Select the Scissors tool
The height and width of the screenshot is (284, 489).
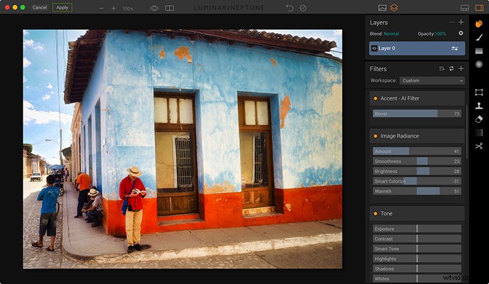(x=479, y=146)
